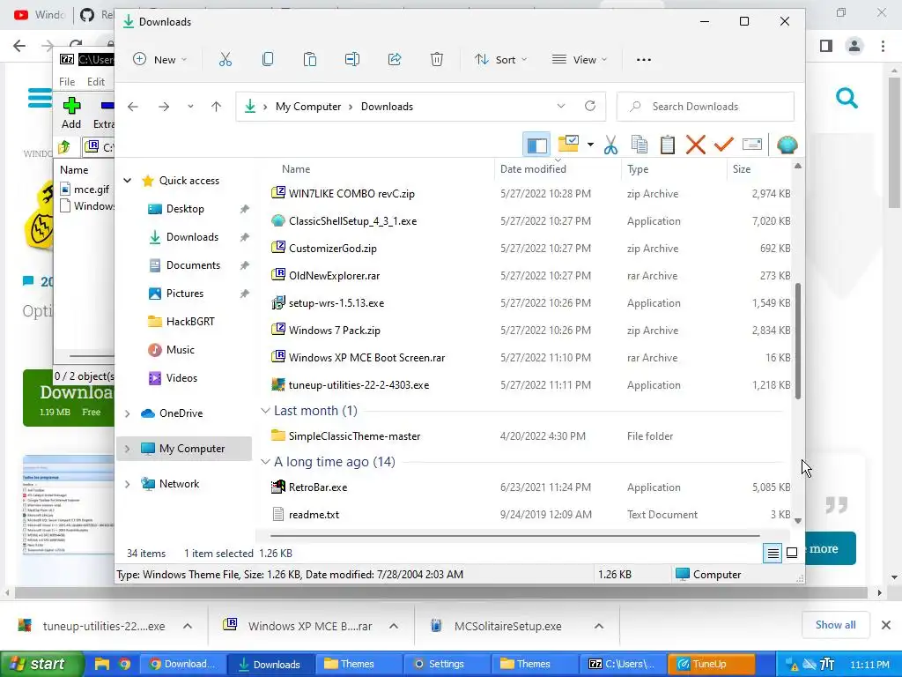Click the TuneUp taskbar button
This screenshot has height=677, width=902.
tap(711, 664)
